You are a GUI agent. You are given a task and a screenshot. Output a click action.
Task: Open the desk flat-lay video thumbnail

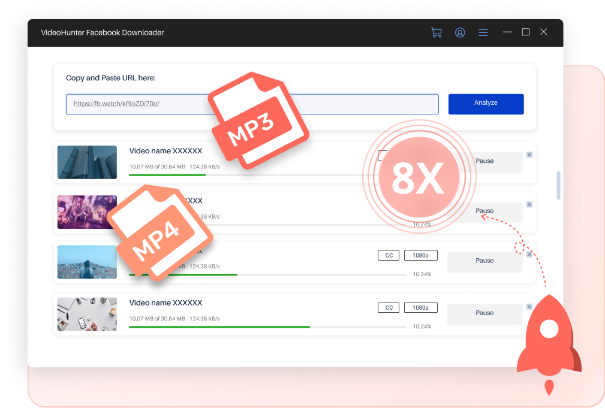tap(87, 314)
